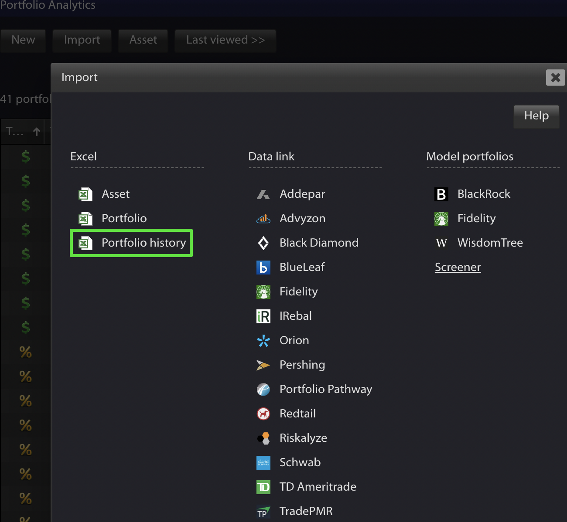The width and height of the screenshot is (567, 522).
Task: Click the BlueLeaf blue logo icon
Action: [263, 268]
